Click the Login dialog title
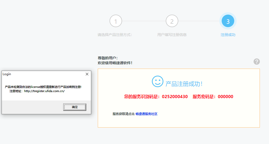Screen dimensions: 269x144 tap(7, 74)
